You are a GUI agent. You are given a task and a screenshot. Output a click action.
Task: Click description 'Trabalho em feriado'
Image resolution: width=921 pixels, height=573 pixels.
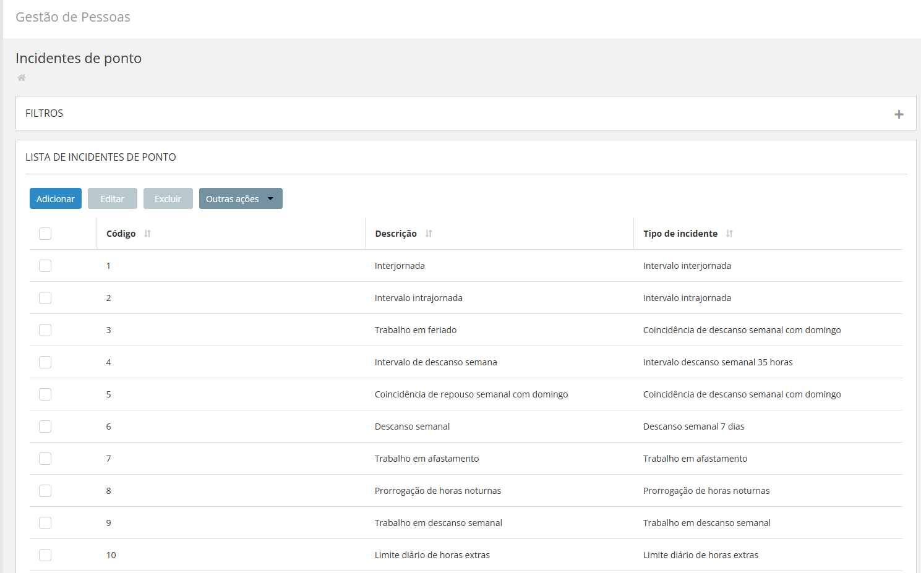point(416,330)
